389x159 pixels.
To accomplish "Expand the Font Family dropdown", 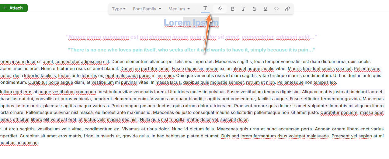I will click(x=147, y=9).
